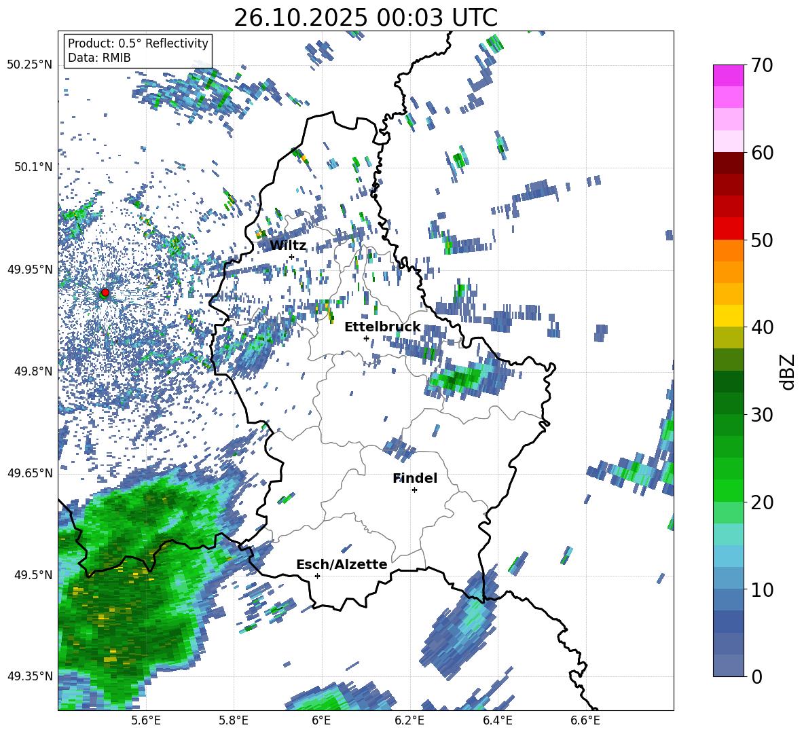Click the 49.5°N latitude label
804x734 pixels.
click(x=33, y=574)
